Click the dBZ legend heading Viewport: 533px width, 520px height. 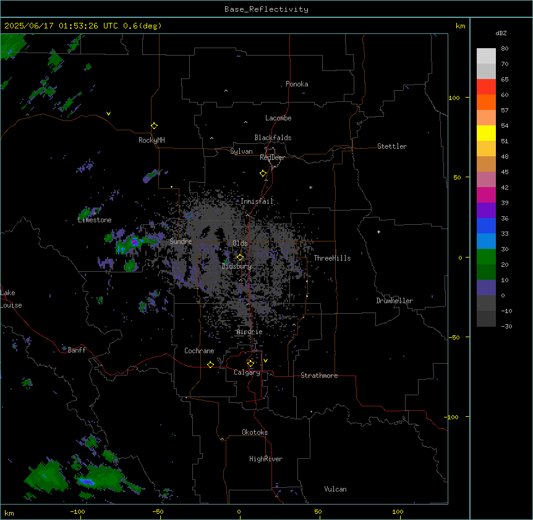[501, 33]
